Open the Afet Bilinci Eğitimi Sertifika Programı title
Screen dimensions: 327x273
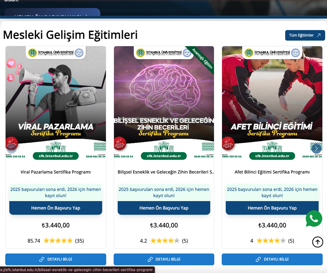(x=272, y=172)
